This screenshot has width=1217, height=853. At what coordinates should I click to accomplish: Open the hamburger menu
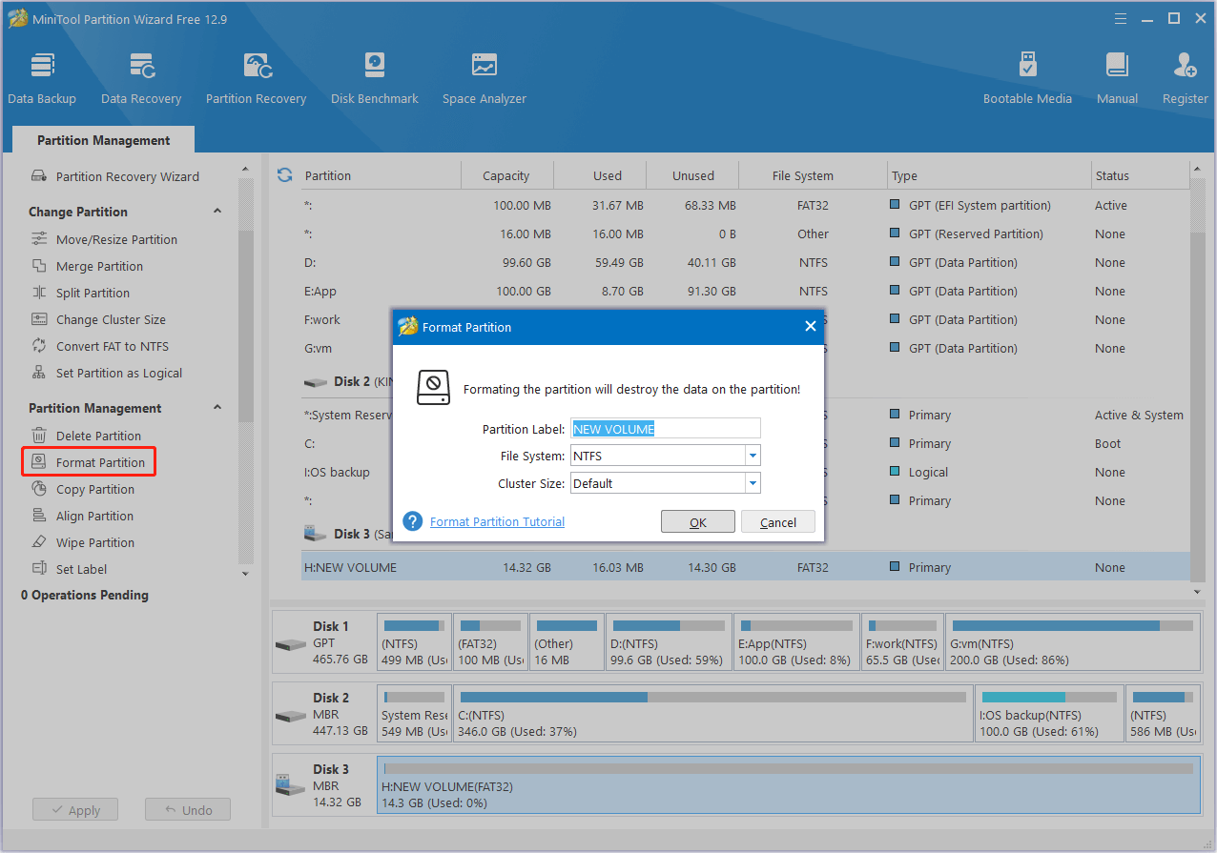point(1120,17)
